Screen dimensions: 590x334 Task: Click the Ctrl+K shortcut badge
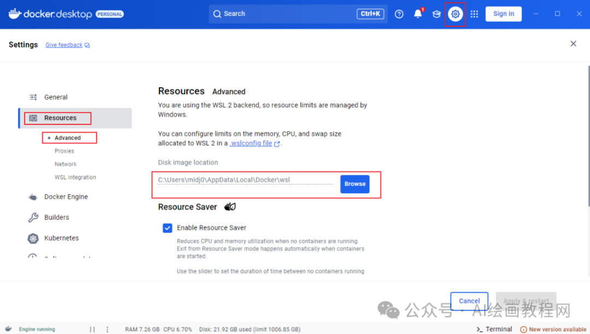[x=370, y=14]
